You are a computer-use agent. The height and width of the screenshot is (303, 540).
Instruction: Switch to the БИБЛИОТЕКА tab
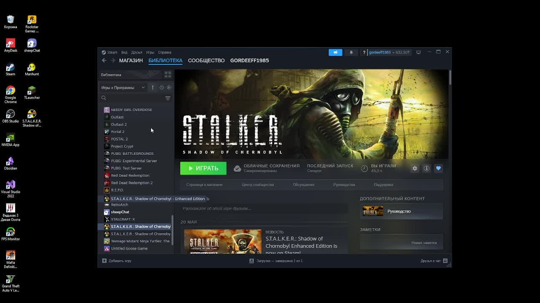tap(165, 61)
